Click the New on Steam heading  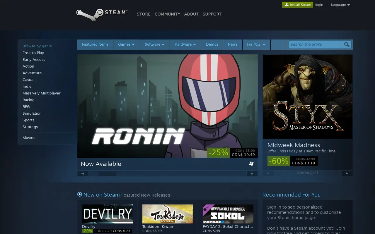pos(101,195)
